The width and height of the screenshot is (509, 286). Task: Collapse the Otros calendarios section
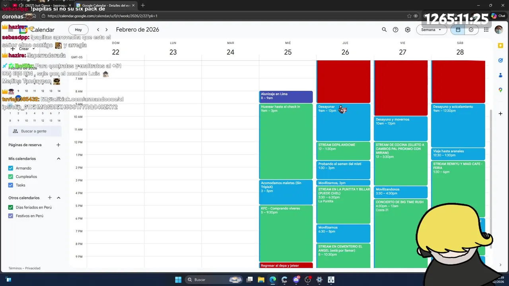tap(58, 198)
